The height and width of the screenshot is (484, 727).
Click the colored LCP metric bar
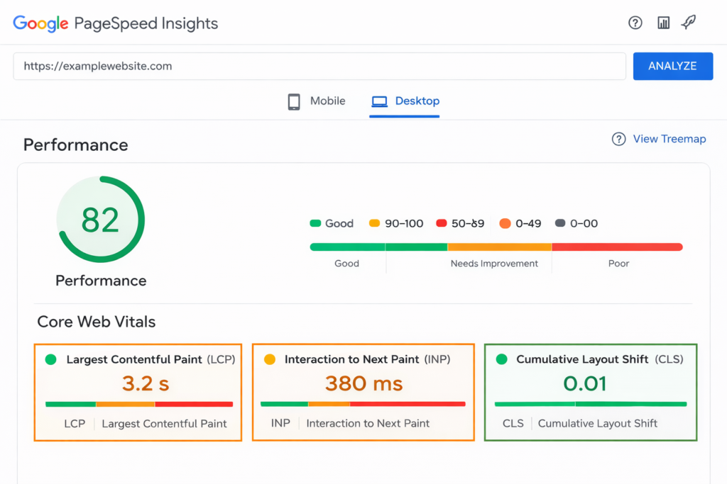(138, 404)
